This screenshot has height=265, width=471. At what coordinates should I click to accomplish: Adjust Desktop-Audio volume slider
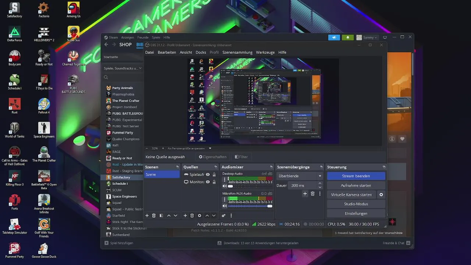[x=250, y=186]
